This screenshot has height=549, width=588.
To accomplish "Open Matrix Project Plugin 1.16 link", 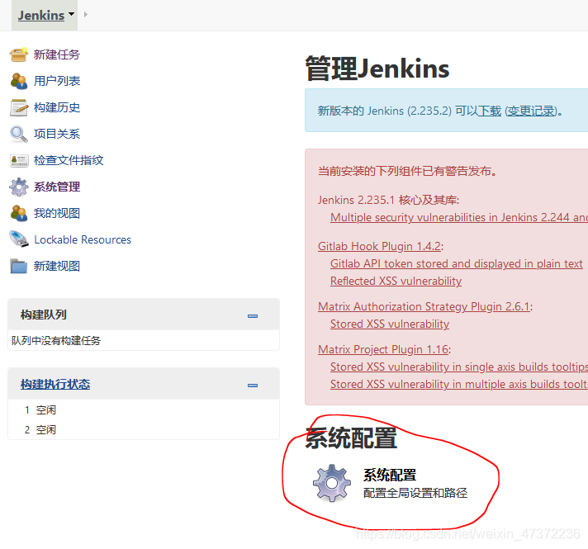I will (383, 349).
